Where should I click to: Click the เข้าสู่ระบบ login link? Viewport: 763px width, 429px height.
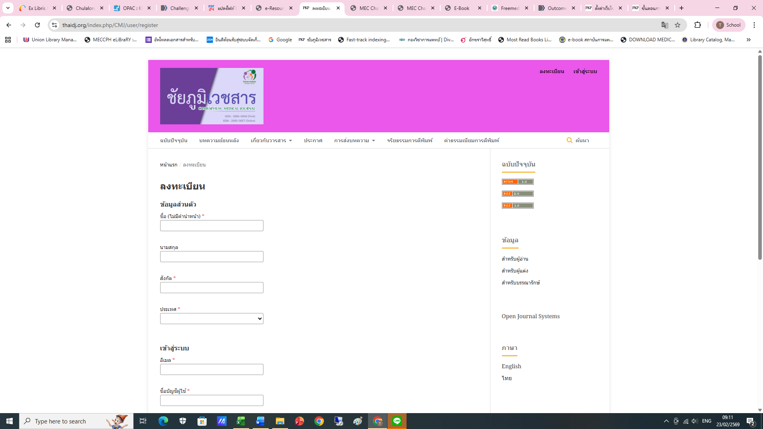coord(585,71)
